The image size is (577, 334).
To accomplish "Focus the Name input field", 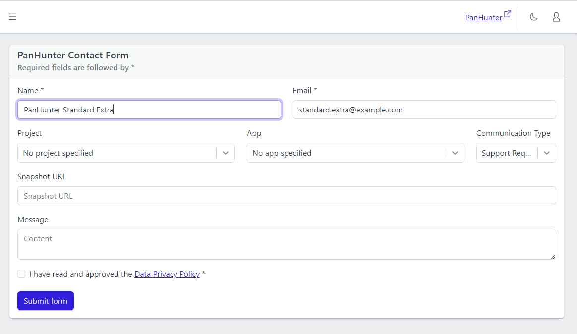I will click(x=149, y=109).
